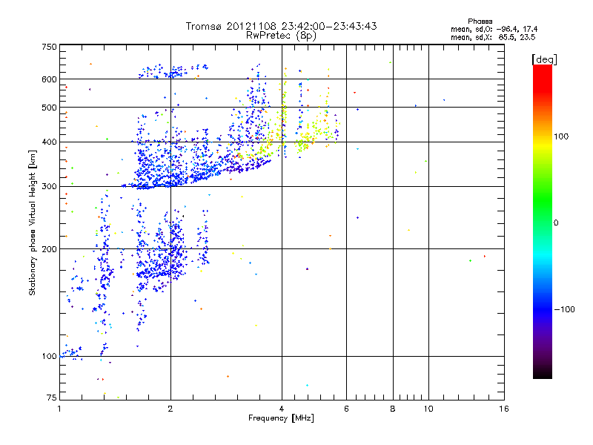Click the y-axis title 'Stationary phase Virtual Height [km]'
The height and width of the screenshot is (445, 593).
click(x=32, y=223)
